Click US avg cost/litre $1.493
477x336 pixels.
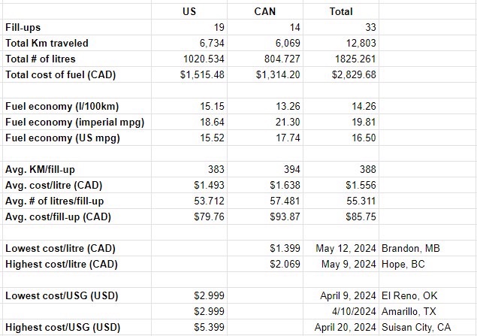click(x=189, y=186)
